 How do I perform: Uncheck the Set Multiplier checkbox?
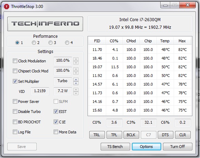pyautogui.click(x=15, y=81)
